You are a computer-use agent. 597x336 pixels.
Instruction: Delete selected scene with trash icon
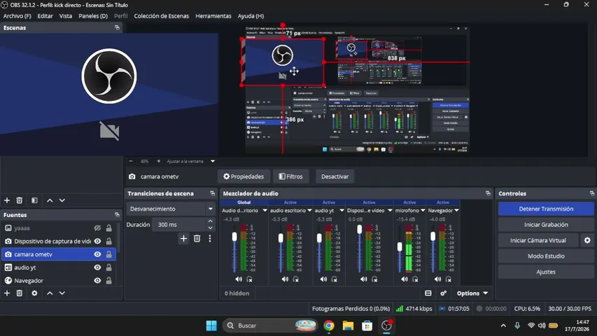pos(20,200)
